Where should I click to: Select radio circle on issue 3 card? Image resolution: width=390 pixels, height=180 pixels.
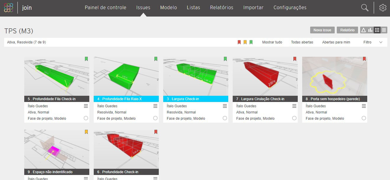click(x=225, y=118)
